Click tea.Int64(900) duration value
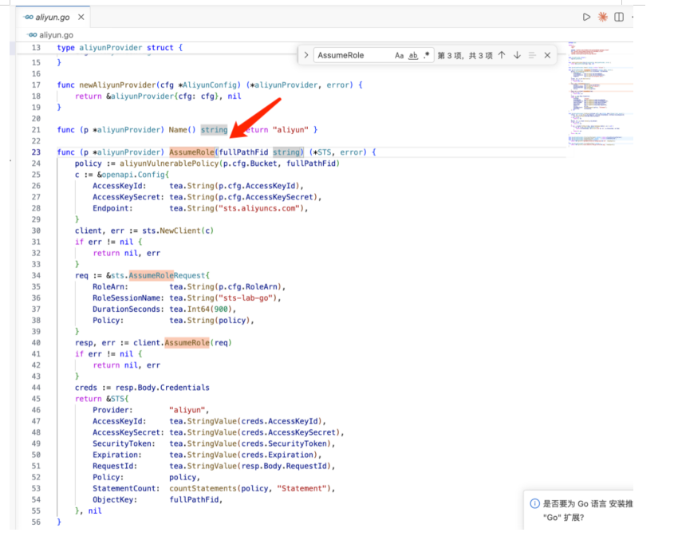This screenshot has width=674, height=540. [200, 309]
